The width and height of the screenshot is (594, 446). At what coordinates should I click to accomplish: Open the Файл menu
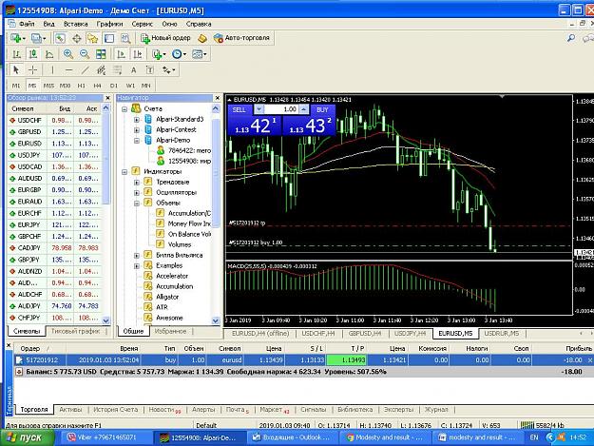point(27,24)
